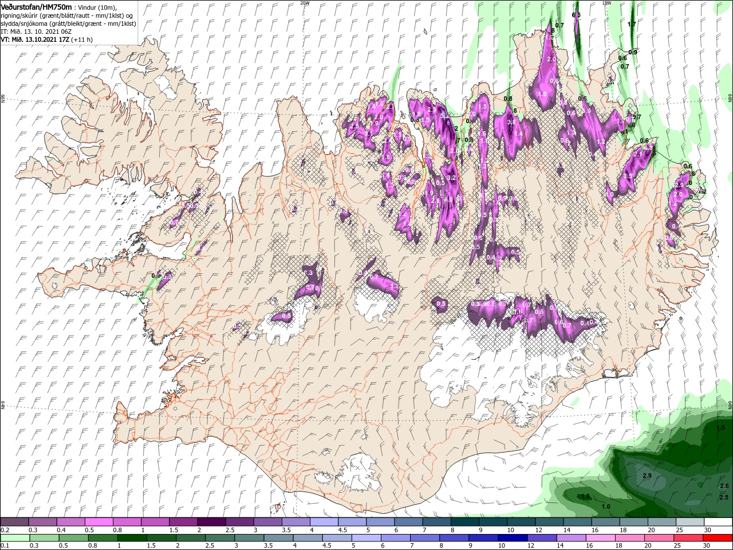Click the 25 label in the snow legend row
The image size is (733, 550).
tap(680, 530)
